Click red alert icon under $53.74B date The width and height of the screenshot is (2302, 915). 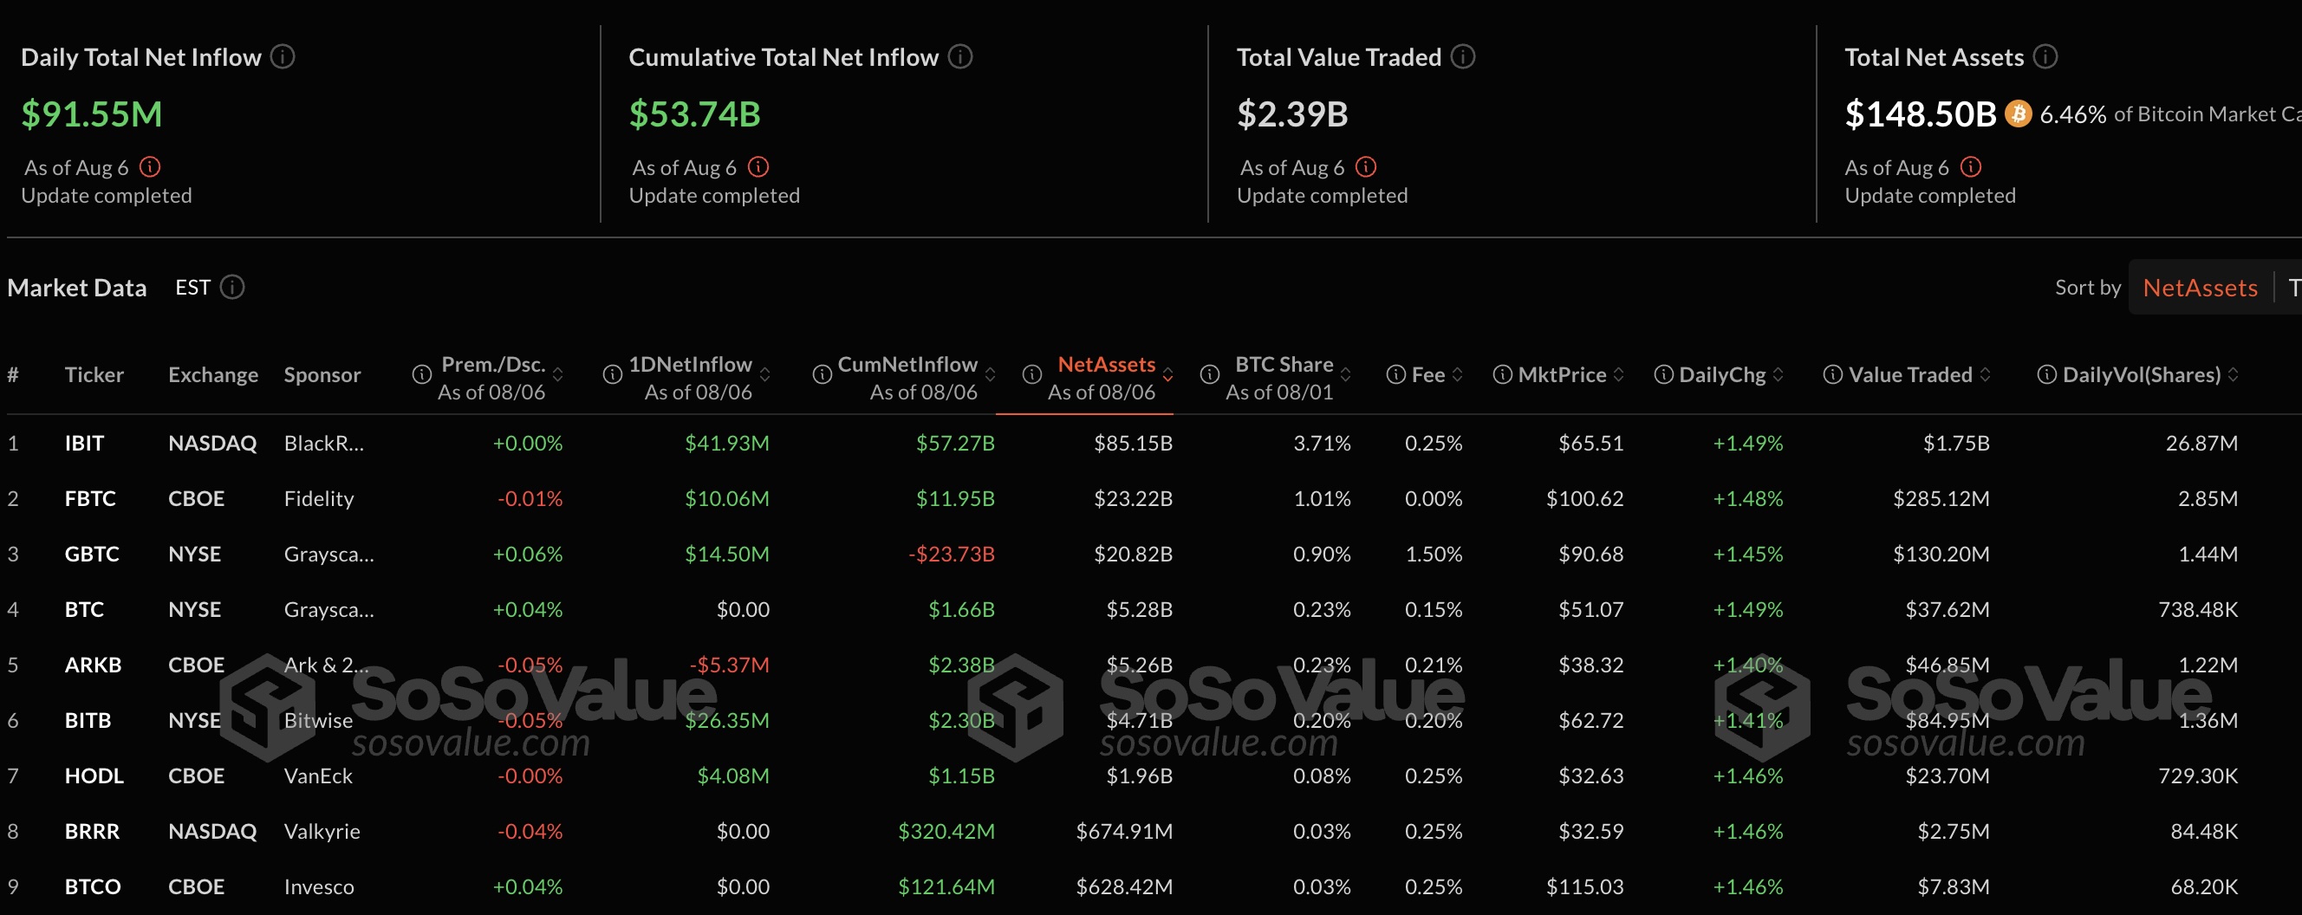pyautogui.click(x=758, y=167)
